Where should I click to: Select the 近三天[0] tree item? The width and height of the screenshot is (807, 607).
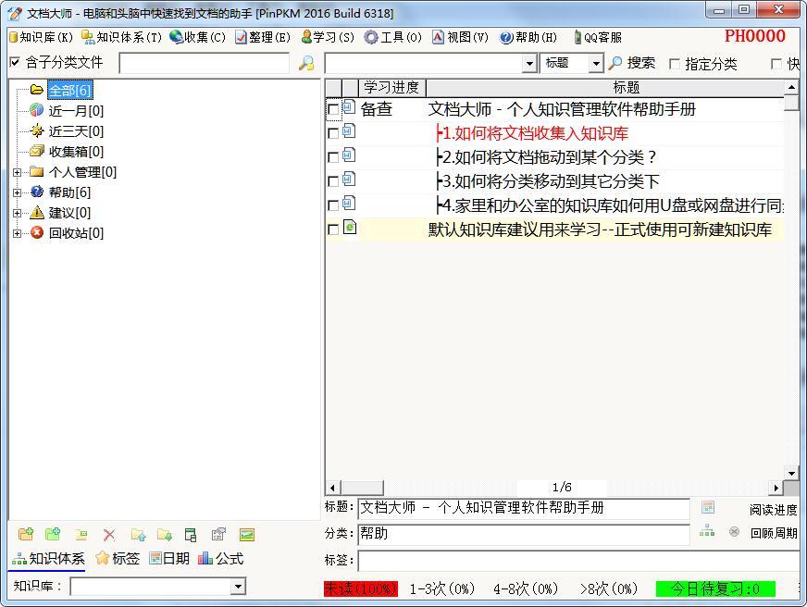coord(76,131)
